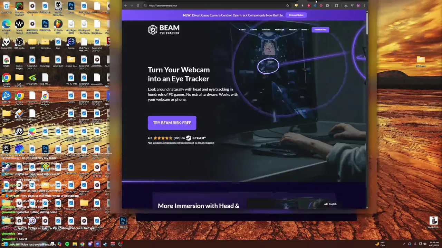Select the OBS Studio desktop shortcut
The height and width of the screenshot is (248, 442).
pyautogui.click(x=19, y=44)
